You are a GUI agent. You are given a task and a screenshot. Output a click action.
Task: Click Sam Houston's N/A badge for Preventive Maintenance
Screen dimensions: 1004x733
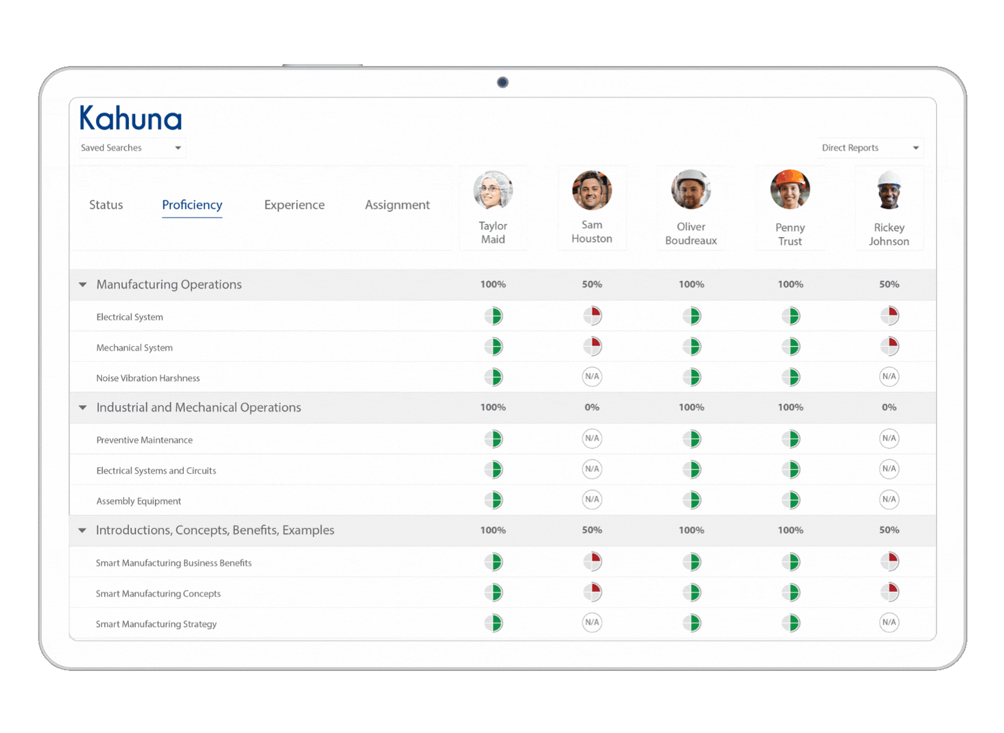coord(592,439)
